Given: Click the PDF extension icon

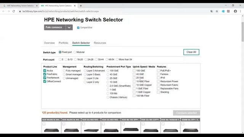Looking at the screenshot, I should click(x=228, y=11).
